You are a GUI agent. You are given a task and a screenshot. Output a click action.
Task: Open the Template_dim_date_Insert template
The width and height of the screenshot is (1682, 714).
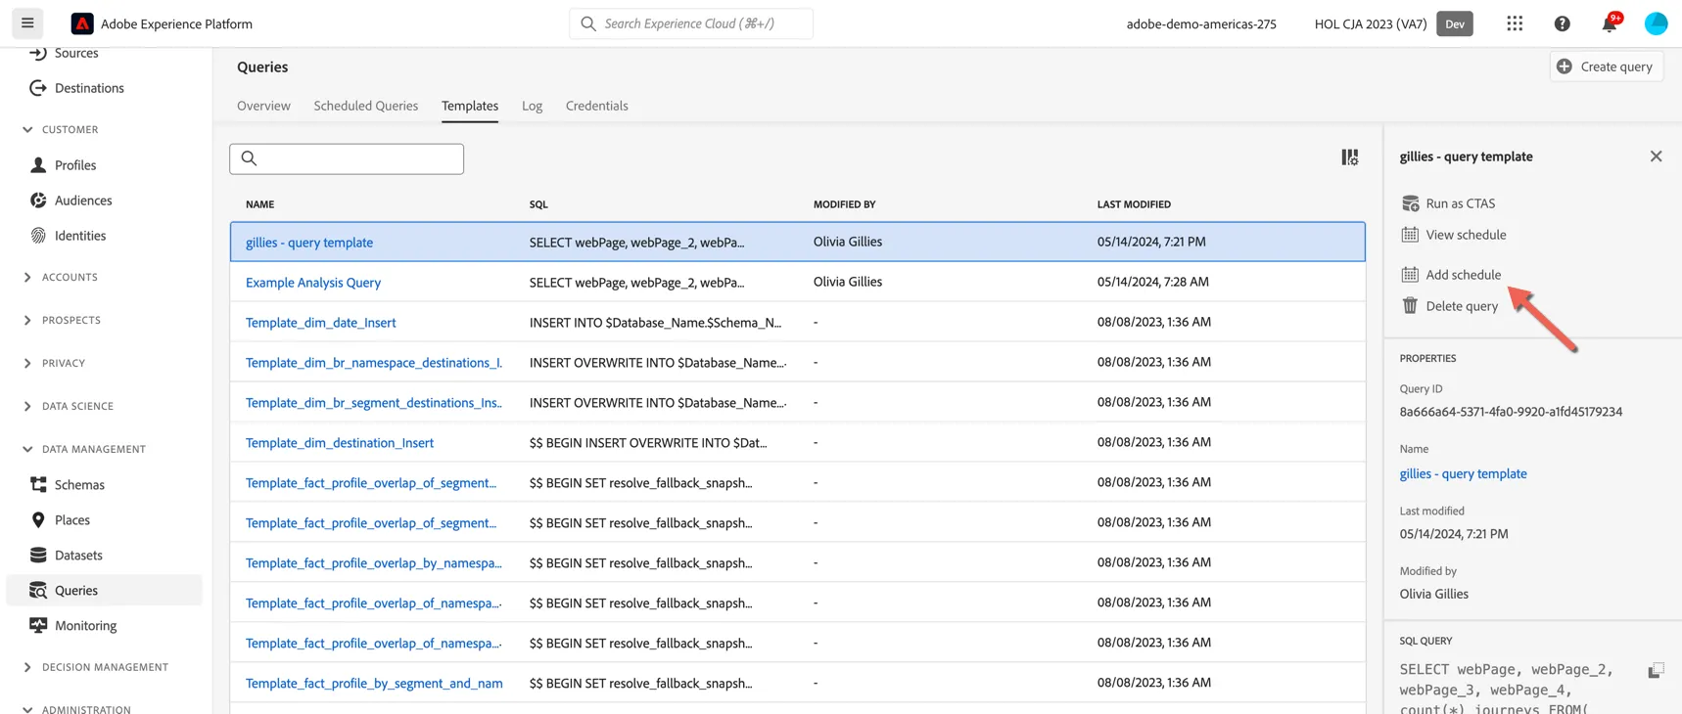click(320, 323)
